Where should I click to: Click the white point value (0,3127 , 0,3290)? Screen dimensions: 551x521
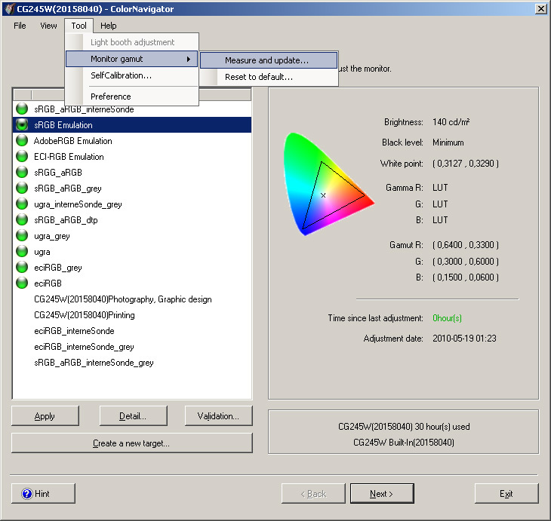[465, 164]
